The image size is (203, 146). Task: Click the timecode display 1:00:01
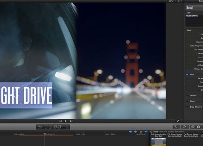tap(56, 126)
